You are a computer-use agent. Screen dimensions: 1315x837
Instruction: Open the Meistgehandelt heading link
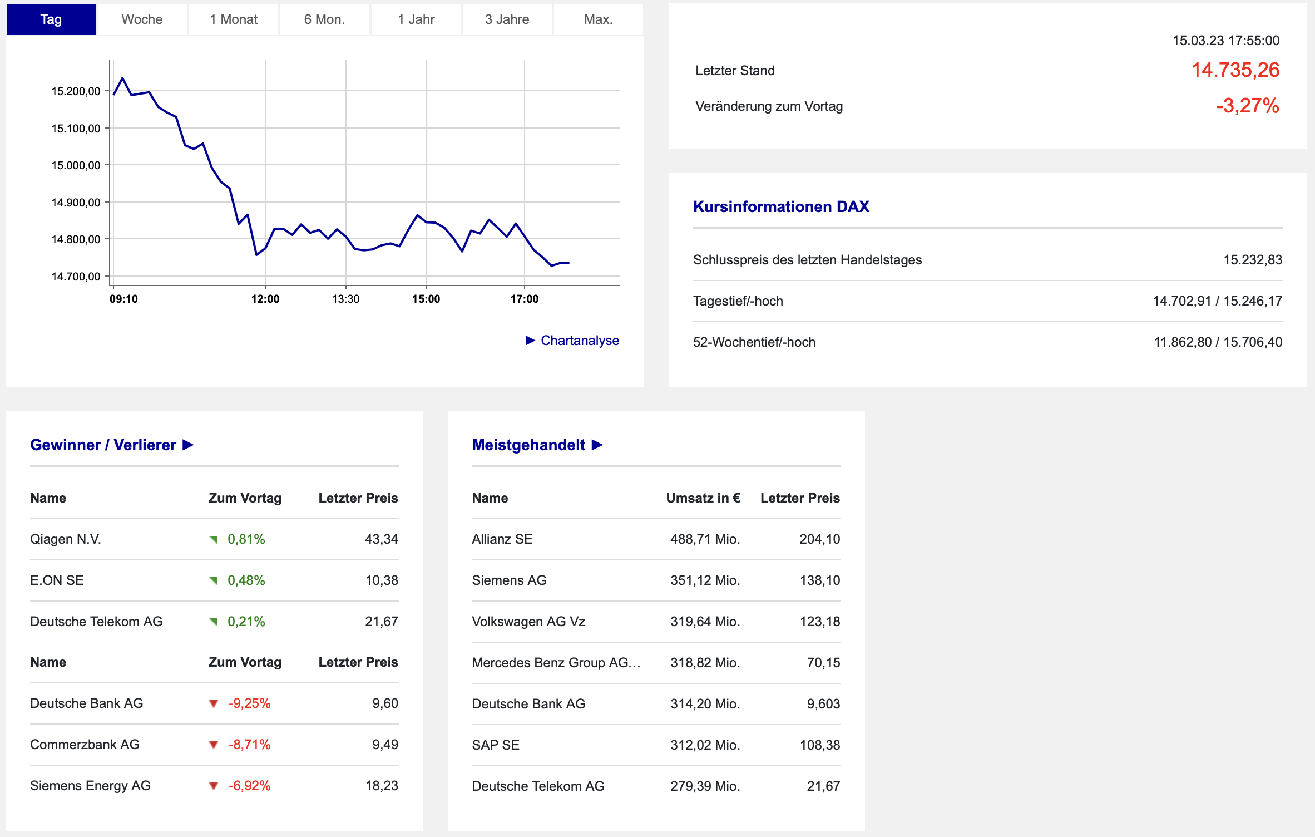[528, 445]
